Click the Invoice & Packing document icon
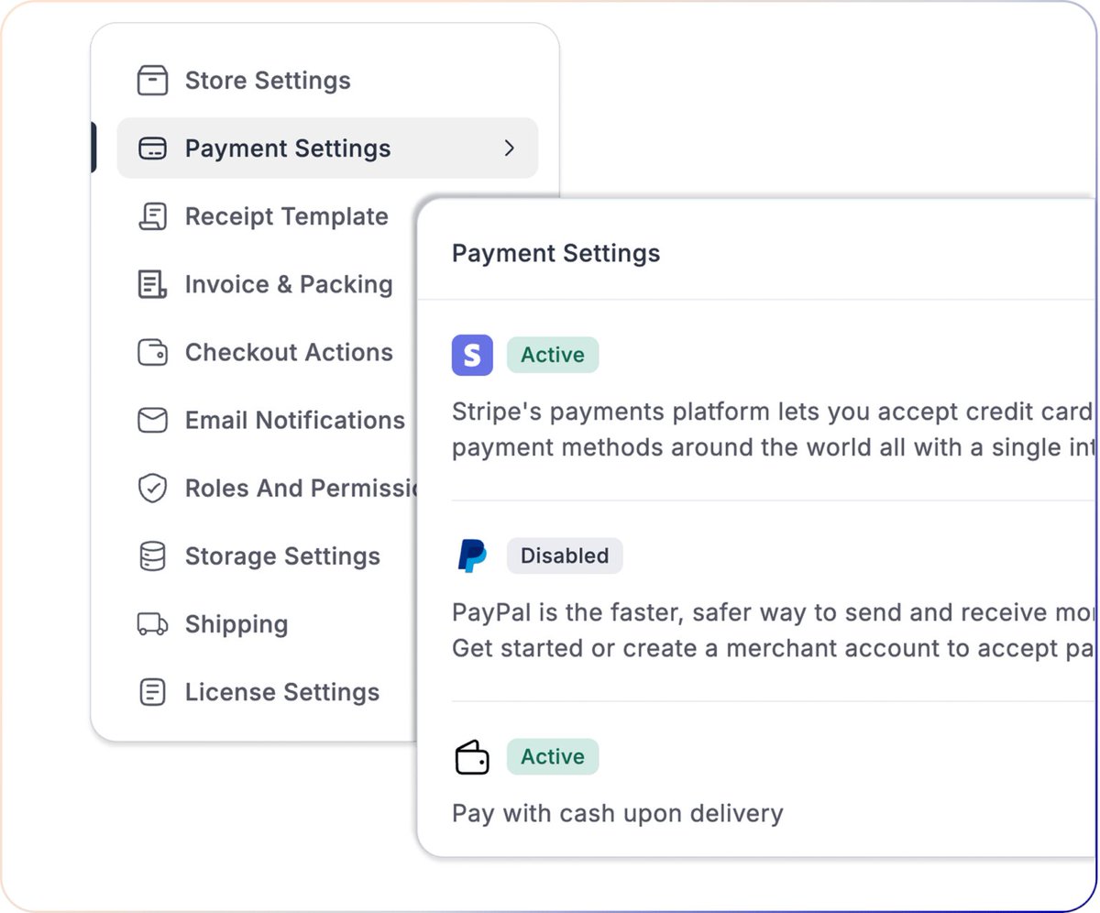This screenshot has height=913, width=1100. click(152, 284)
